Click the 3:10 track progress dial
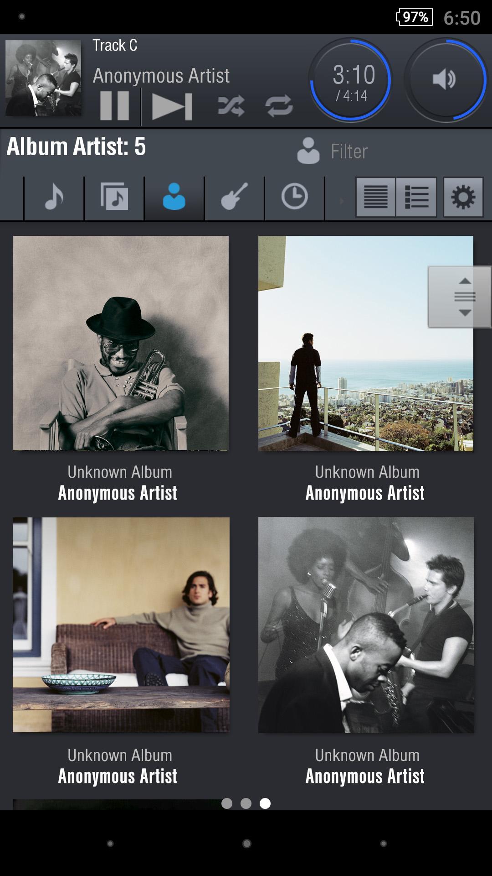 pyautogui.click(x=351, y=81)
